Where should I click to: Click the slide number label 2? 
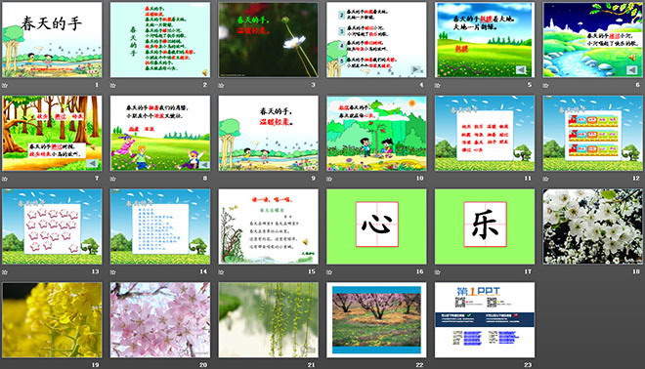[205, 85]
